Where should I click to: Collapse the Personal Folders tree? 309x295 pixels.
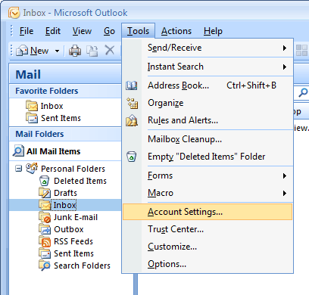coord(18,169)
